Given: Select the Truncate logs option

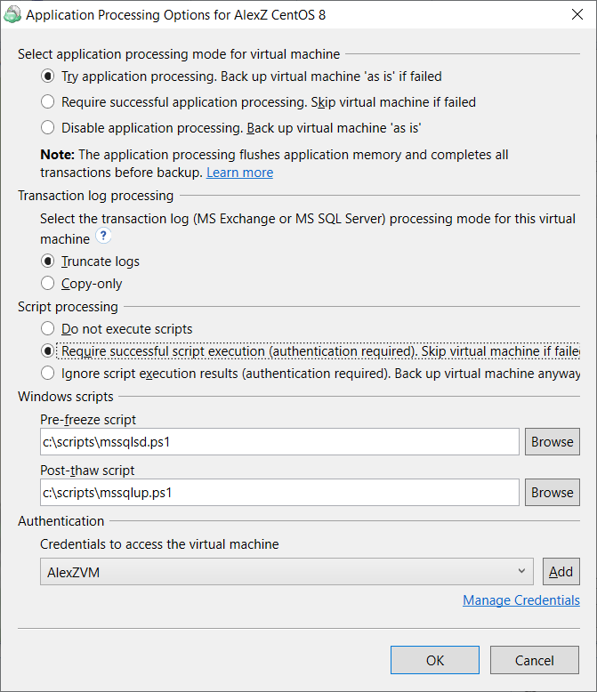Looking at the screenshot, I should [47, 262].
